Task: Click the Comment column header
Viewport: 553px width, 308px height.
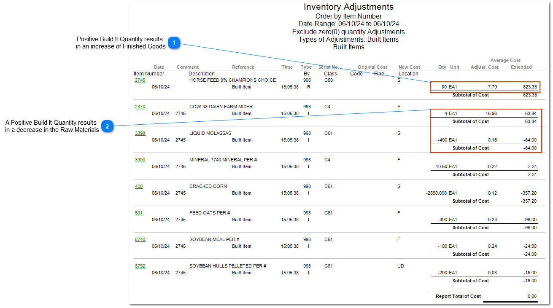Action: pos(188,67)
